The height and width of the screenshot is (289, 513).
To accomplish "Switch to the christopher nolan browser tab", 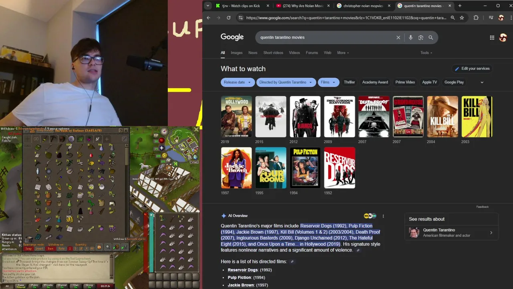I will [363, 6].
